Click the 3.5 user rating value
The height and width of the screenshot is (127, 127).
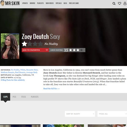click(x=66, y=50)
